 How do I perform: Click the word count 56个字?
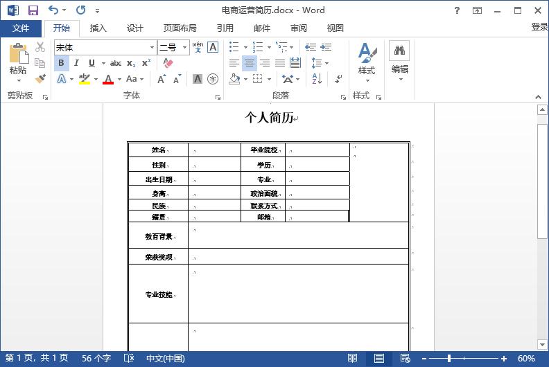click(x=96, y=358)
